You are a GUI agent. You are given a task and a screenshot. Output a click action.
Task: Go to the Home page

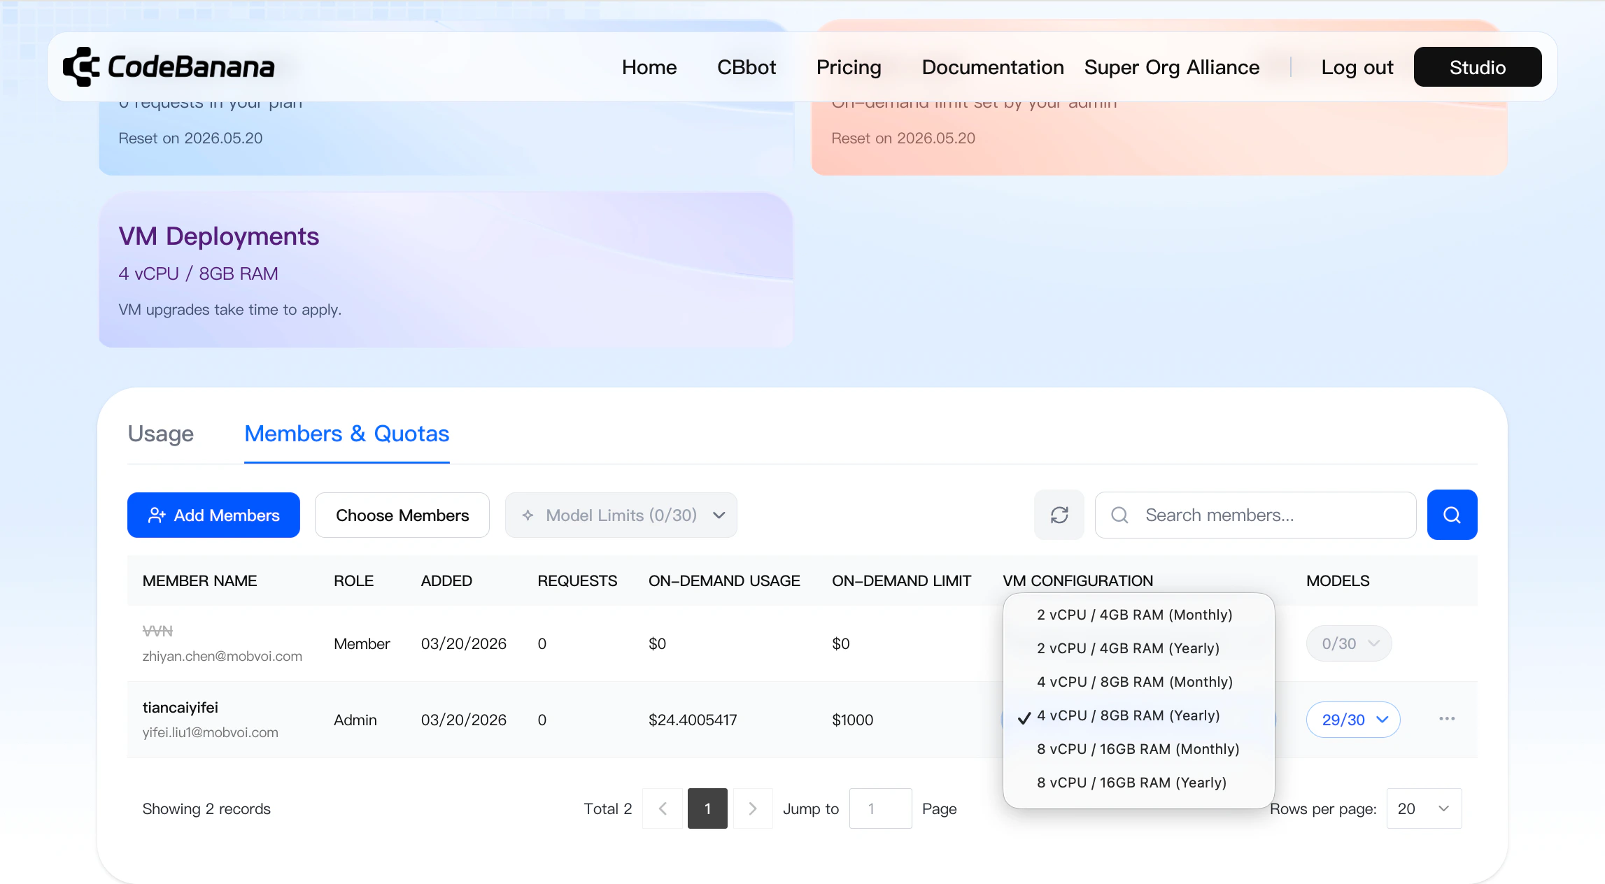649,67
